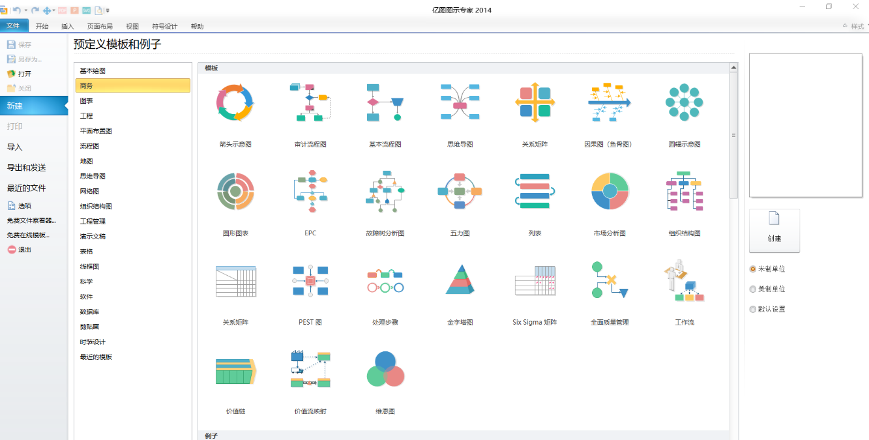Choose the 价值流映射 template
Image resolution: width=869 pixels, height=440 pixels.
(310, 369)
